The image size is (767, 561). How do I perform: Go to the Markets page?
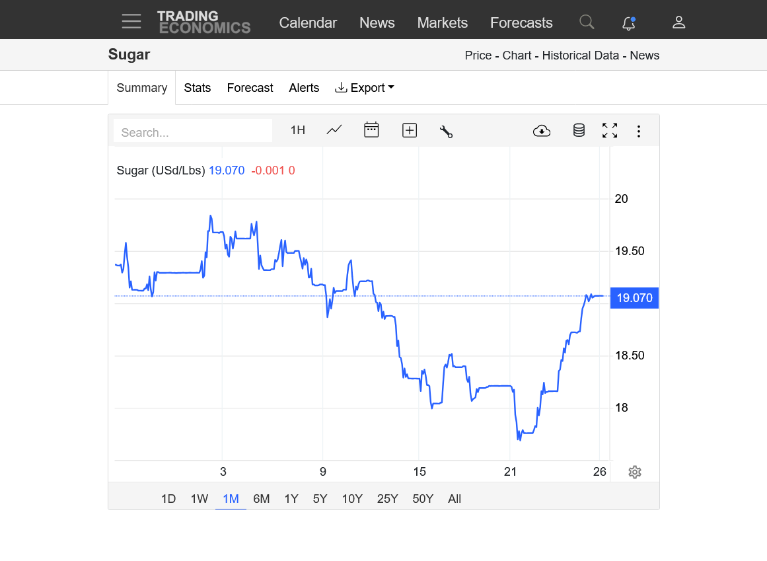(442, 22)
